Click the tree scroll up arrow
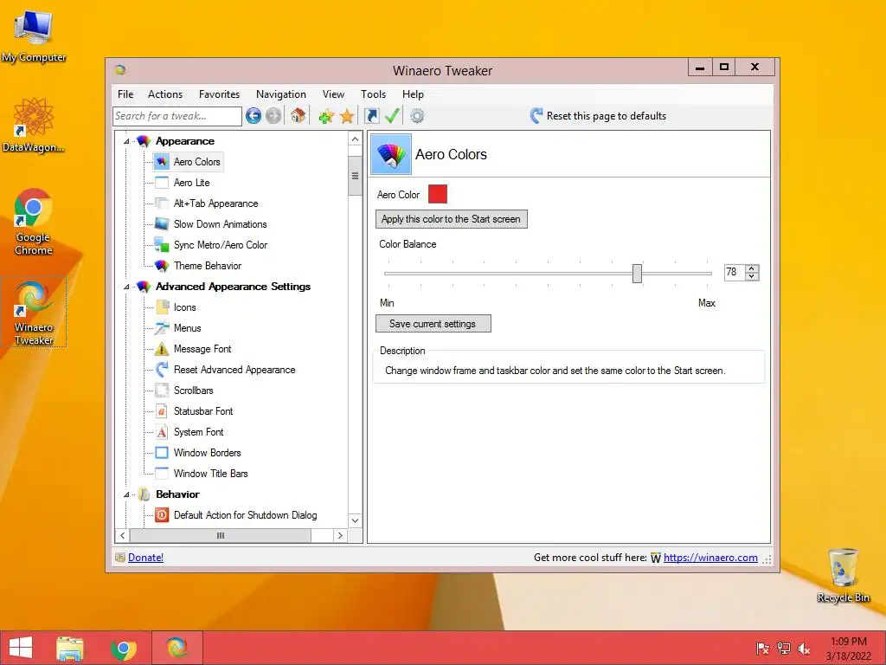886x665 pixels. pyautogui.click(x=355, y=139)
